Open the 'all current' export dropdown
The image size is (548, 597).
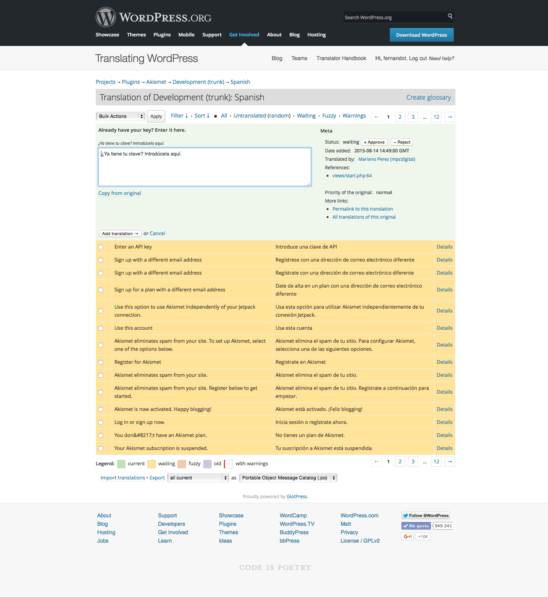[198, 478]
